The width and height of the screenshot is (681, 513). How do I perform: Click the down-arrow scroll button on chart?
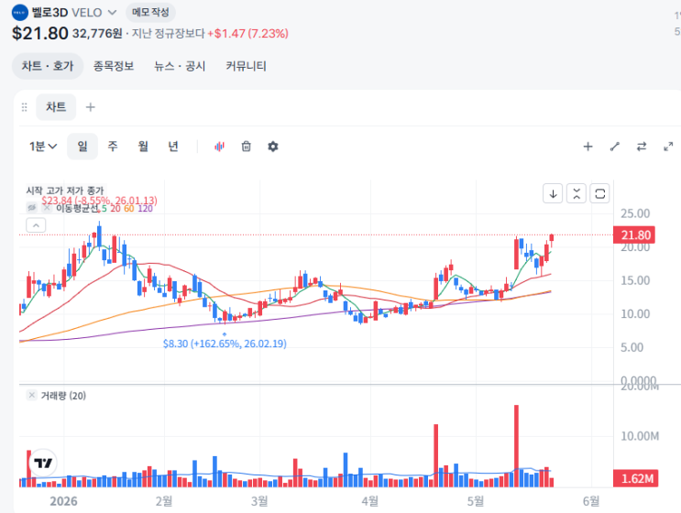553,193
